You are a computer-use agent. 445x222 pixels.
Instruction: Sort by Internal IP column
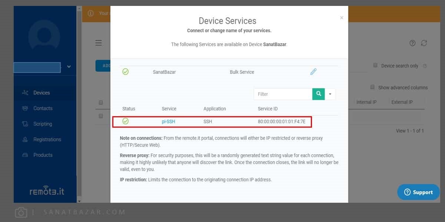(x=366, y=102)
